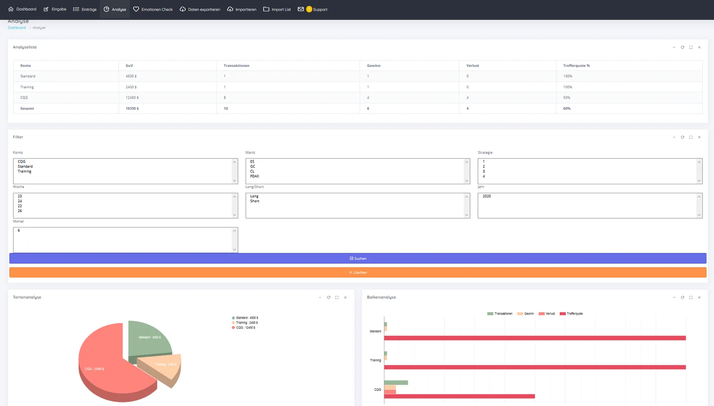Select Short in the Long/Short list
Screen dimensions: 714x406
point(255,201)
